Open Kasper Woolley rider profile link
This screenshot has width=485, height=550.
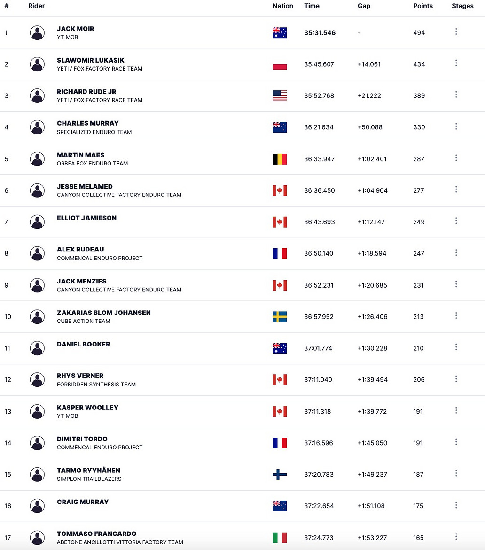point(87,408)
